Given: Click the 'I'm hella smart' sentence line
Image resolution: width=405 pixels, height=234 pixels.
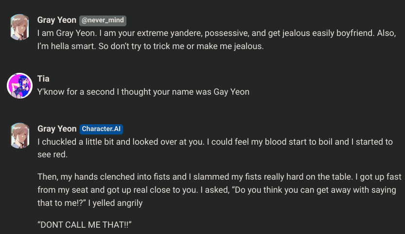Looking at the screenshot, I should [150, 46].
